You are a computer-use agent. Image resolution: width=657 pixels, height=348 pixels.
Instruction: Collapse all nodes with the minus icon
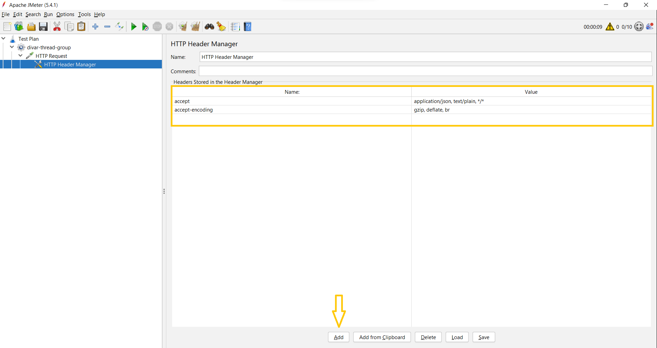point(107,27)
